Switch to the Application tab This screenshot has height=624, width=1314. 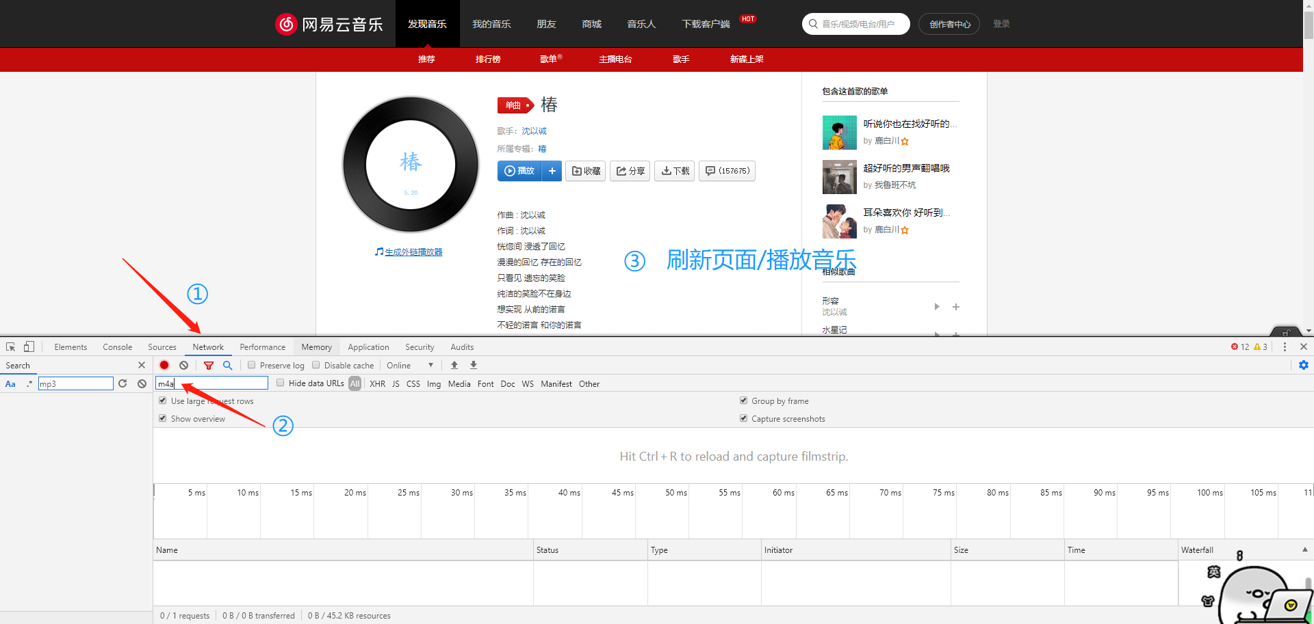[x=368, y=347]
